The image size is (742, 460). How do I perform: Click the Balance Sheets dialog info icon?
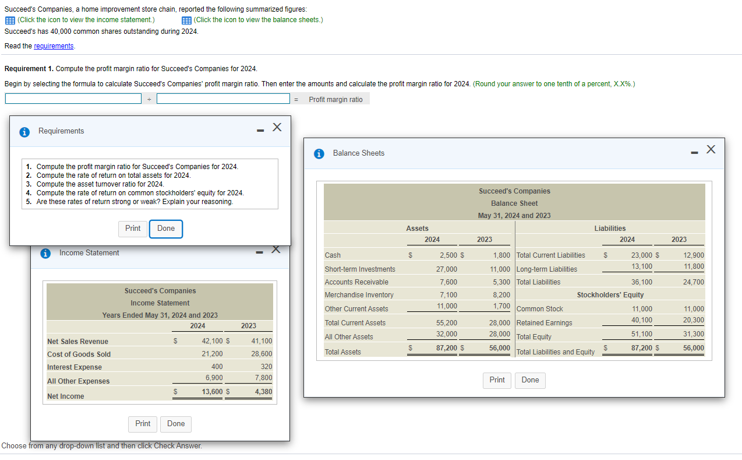click(319, 154)
